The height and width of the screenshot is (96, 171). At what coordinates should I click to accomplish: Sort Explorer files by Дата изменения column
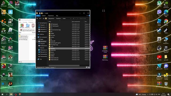(x=76, y=22)
